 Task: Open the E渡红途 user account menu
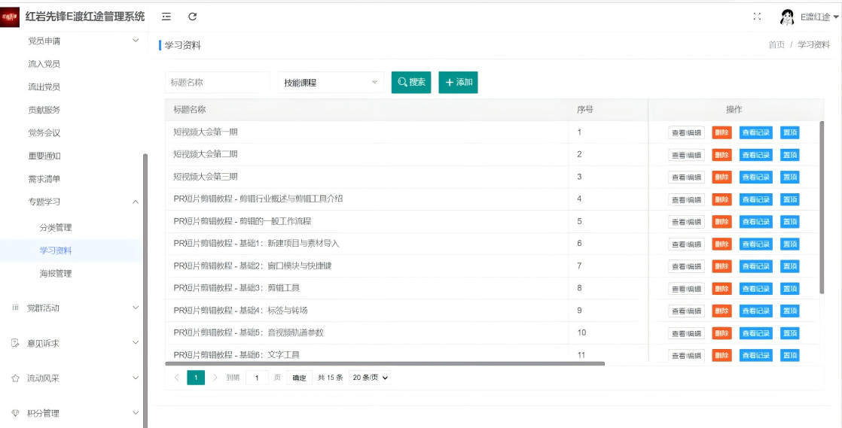point(819,17)
